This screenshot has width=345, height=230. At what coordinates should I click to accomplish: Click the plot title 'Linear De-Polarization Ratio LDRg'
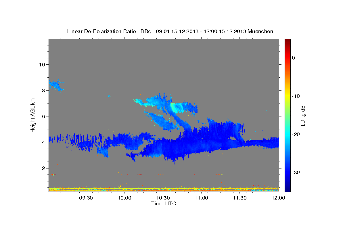coord(109,31)
